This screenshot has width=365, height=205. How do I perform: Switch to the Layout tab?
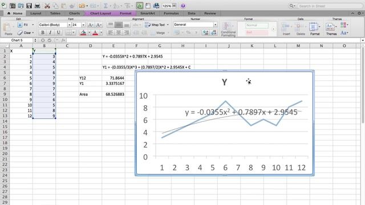tap(36, 13)
